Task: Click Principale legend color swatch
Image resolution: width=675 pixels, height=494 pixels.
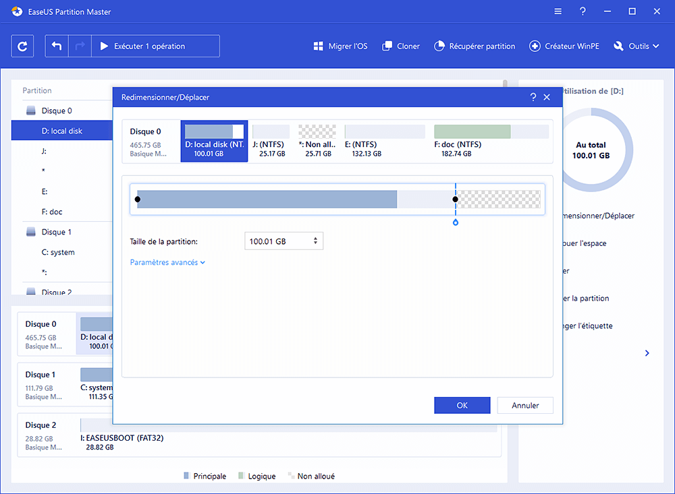Action: [186, 476]
